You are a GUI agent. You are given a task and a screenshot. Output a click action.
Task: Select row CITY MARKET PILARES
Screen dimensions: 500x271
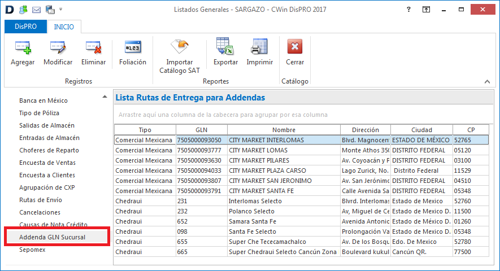tap(301, 160)
